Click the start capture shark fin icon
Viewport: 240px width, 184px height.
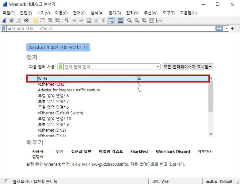click(4, 21)
